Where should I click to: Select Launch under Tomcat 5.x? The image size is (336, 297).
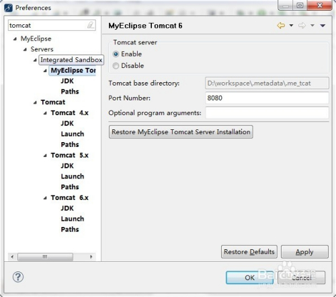(73, 176)
